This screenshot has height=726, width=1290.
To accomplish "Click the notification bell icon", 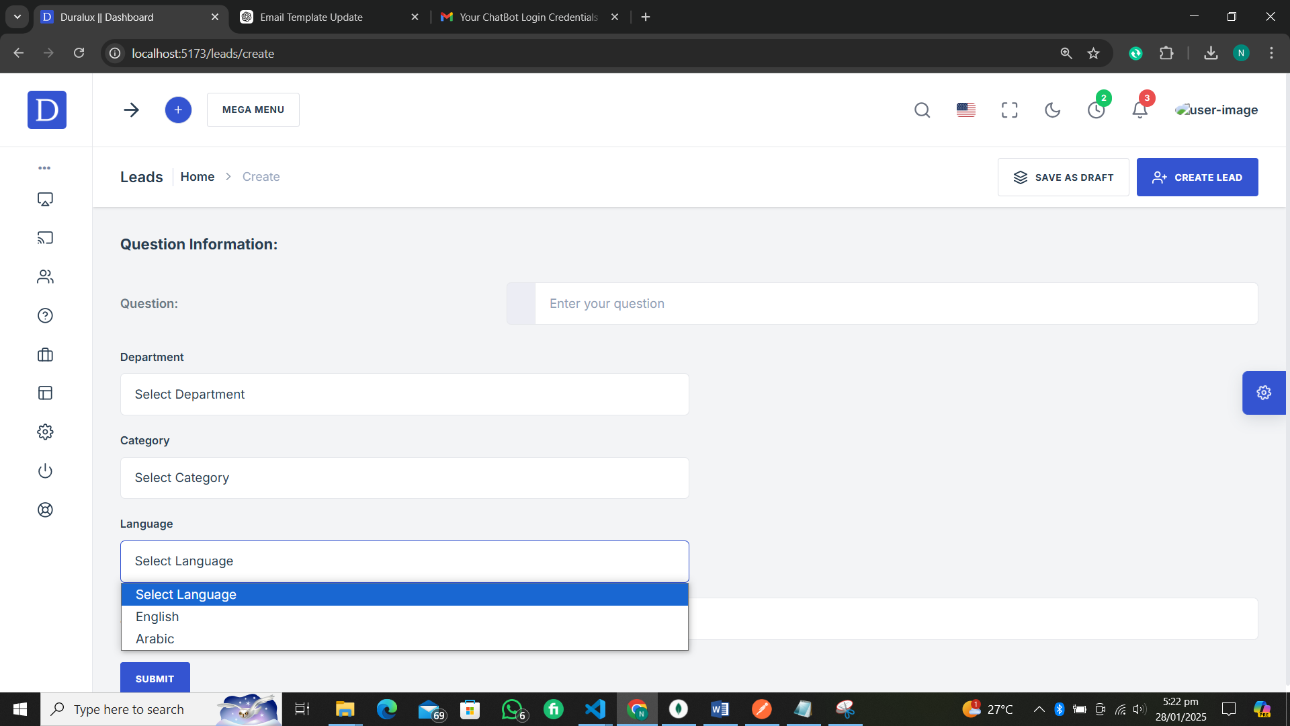I will tap(1139, 110).
